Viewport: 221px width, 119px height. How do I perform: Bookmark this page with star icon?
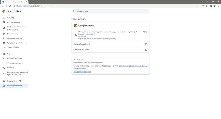pyautogui.click(x=206, y=5)
